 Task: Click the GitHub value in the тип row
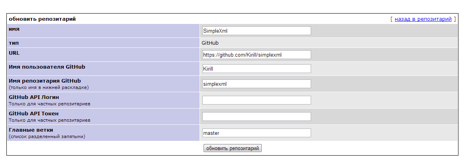[x=210, y=43]
